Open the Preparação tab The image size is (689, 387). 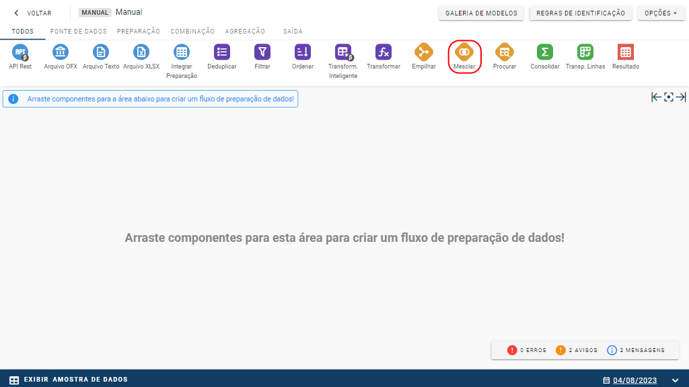click(139, 31)
